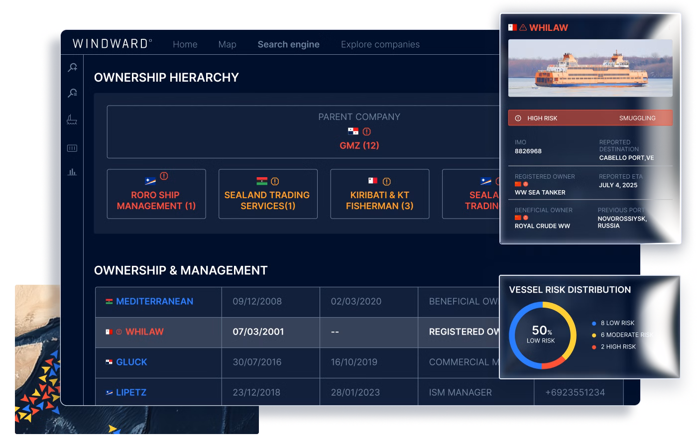Open the SEALAND TRADING SERVICES(1) card
Image resolution: width=697 pixels, height=448 pixels.
pyautogui.click(x=268, y=194)
